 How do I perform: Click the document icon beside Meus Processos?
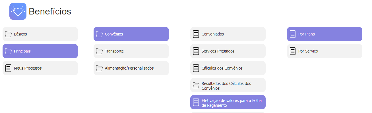[8, 68]
